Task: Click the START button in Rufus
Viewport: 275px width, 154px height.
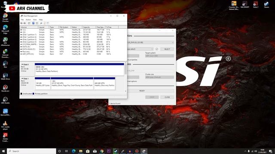Action: coord(152,97)
